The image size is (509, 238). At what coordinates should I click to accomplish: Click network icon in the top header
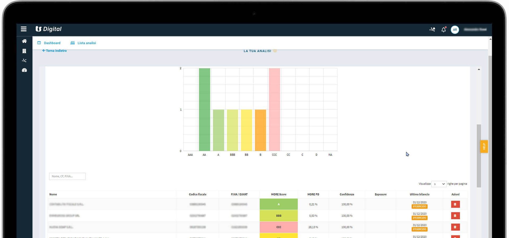pos(432,29)
